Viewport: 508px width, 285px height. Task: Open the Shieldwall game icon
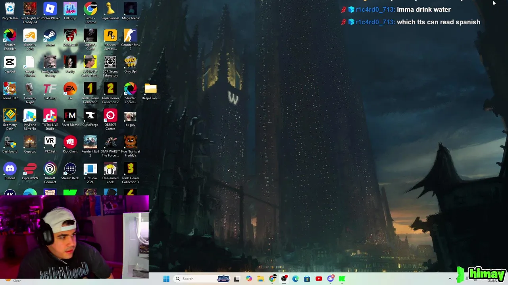pyautogui.click(x=70, y=38)
